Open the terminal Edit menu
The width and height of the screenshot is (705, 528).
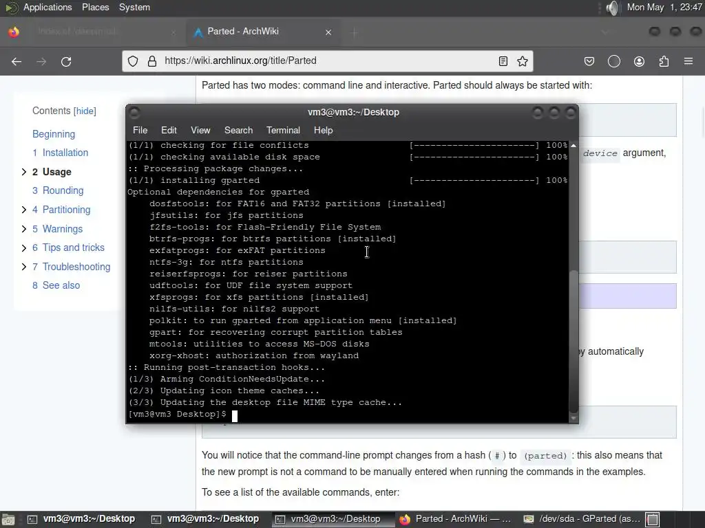pos(169,130)
